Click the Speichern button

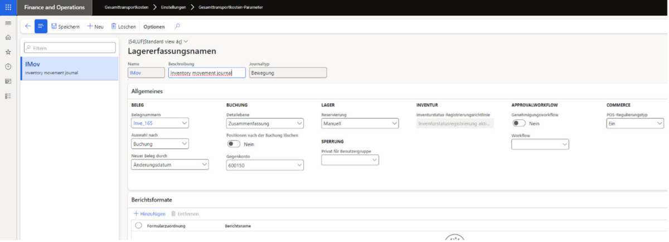[65, 27]
